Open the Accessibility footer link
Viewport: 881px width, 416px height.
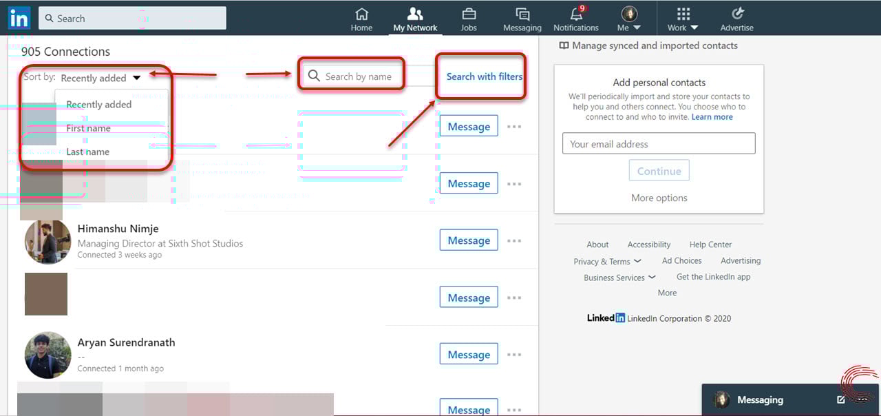649,245
